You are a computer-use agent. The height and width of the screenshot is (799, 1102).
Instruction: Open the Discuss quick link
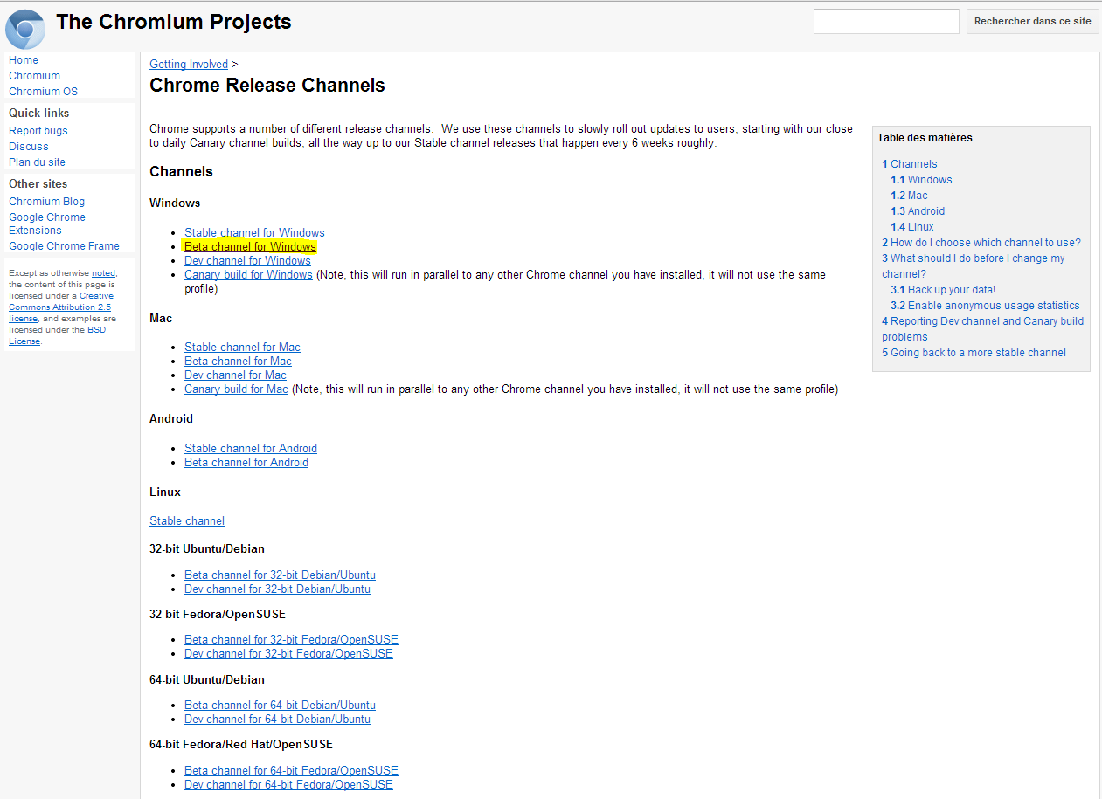pyautogui.click(x=29, y=147)
